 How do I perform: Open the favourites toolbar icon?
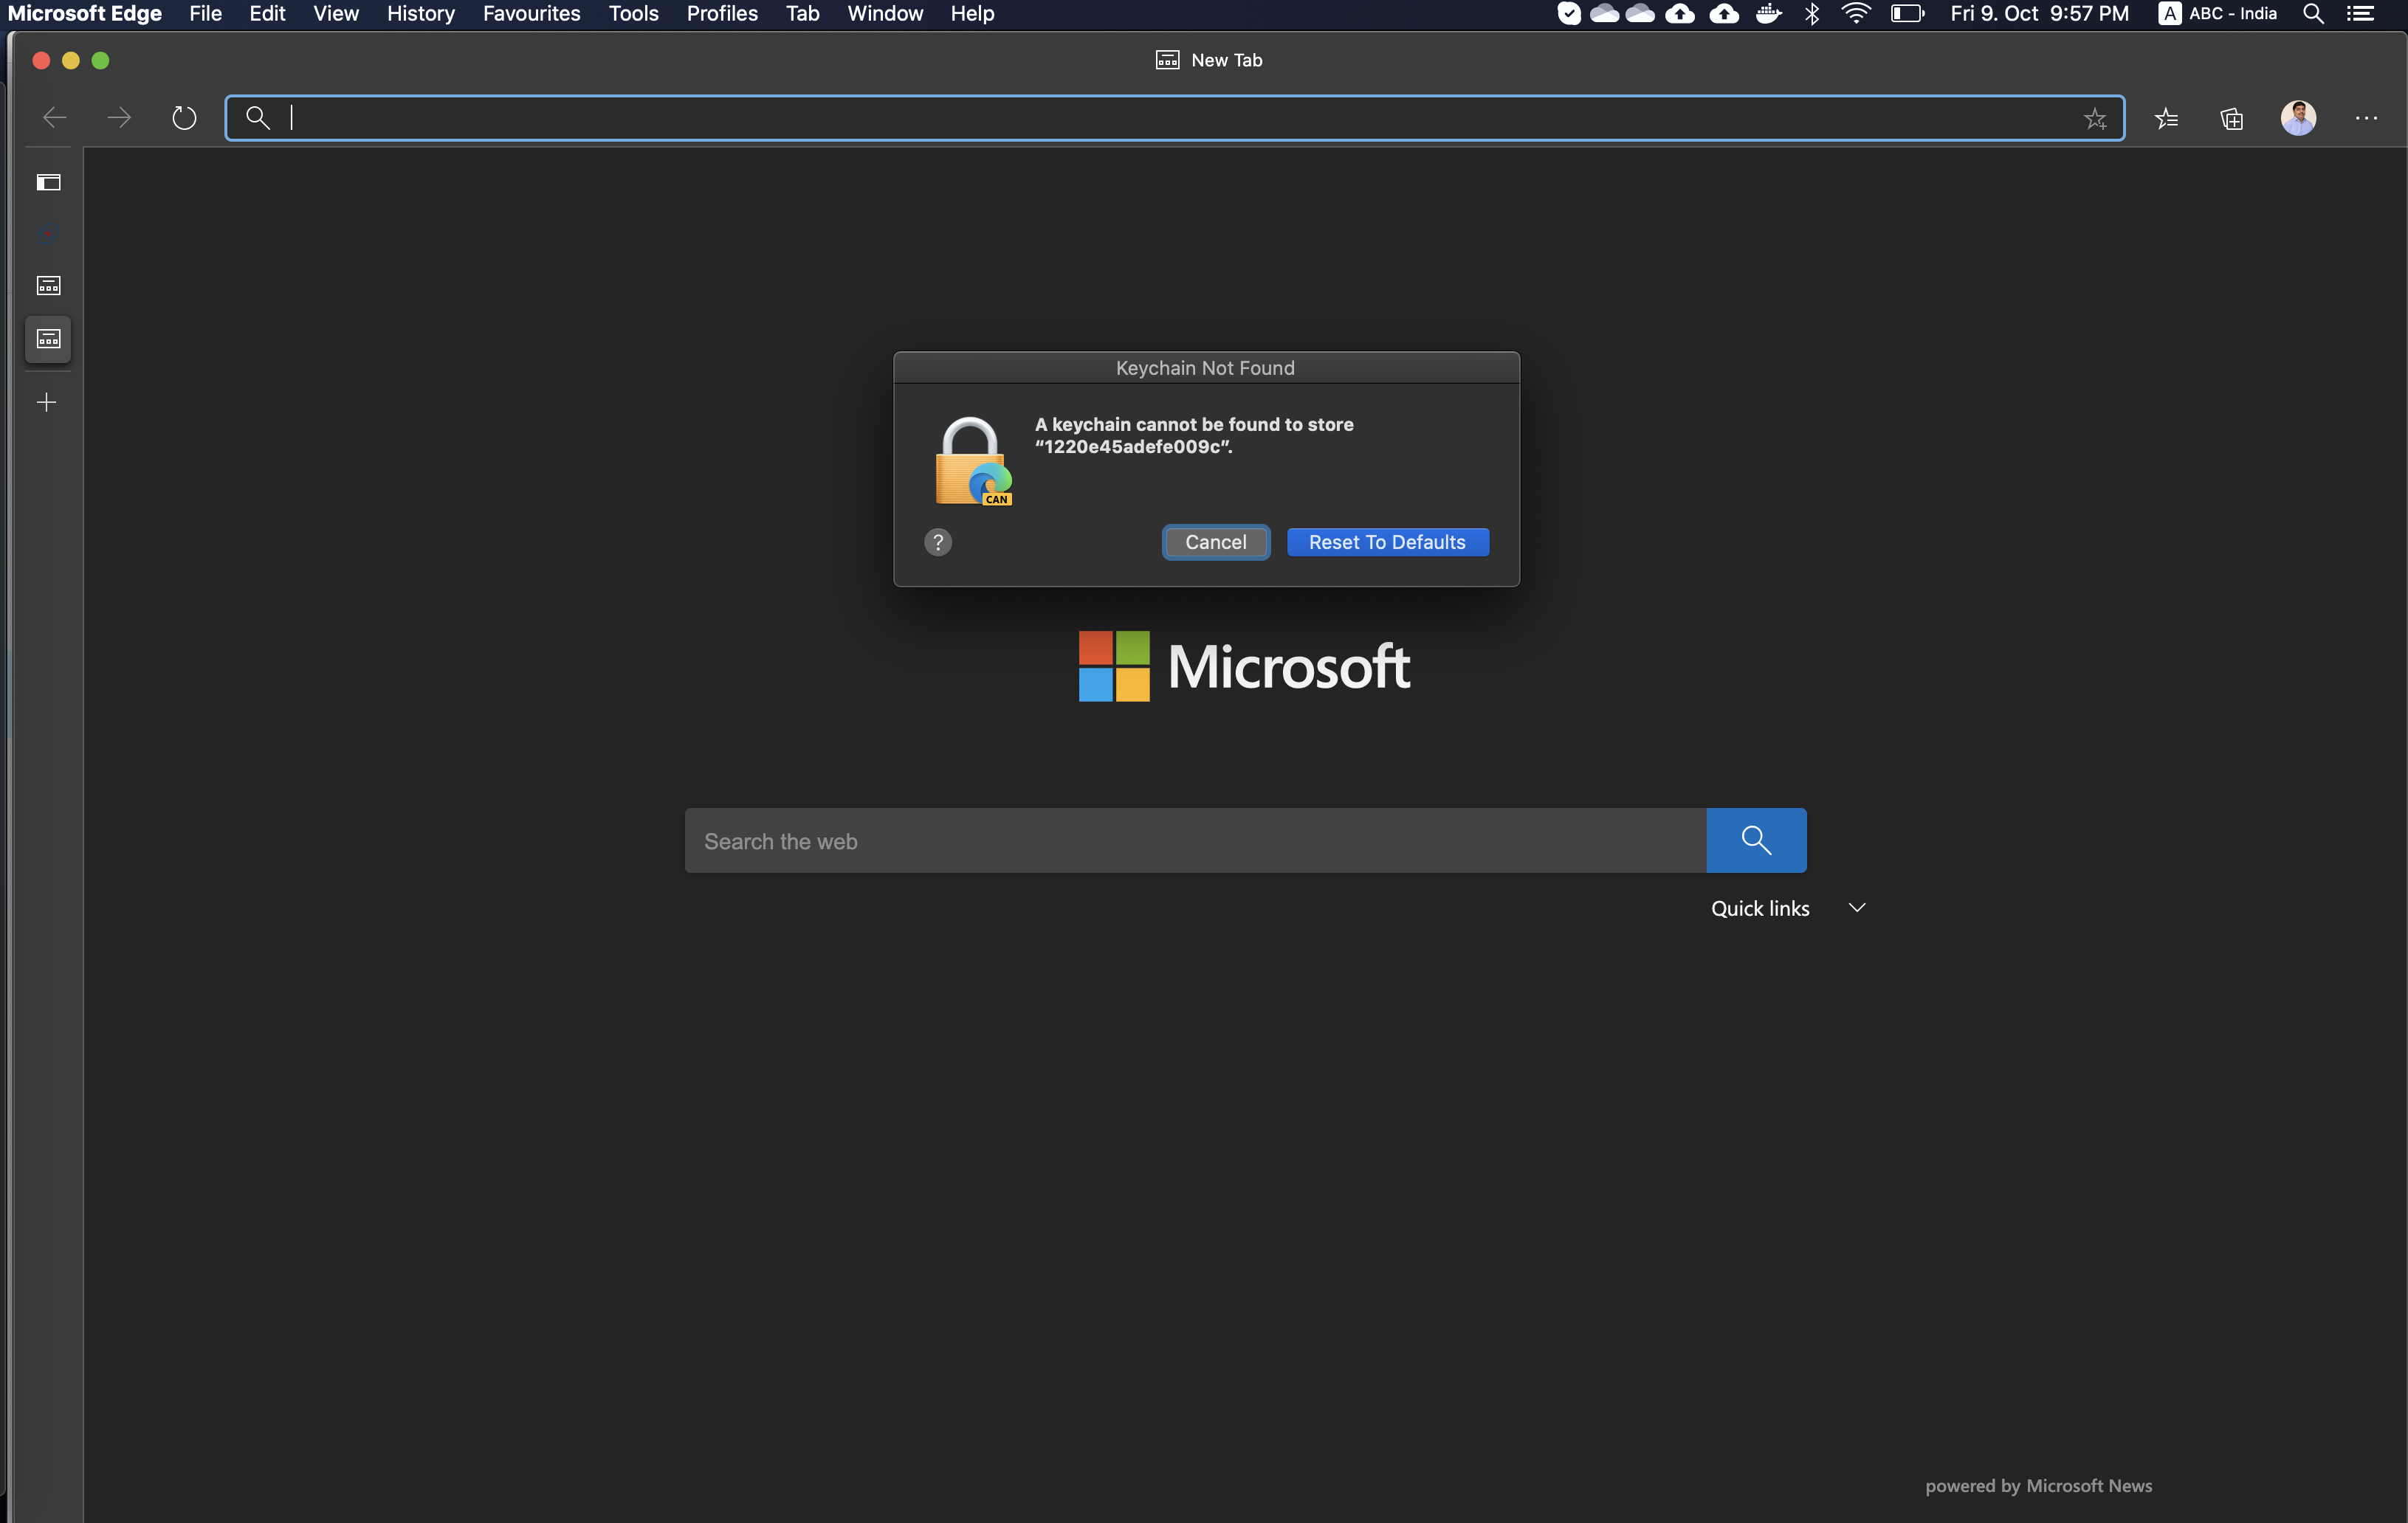click(x=2167, y=118)
